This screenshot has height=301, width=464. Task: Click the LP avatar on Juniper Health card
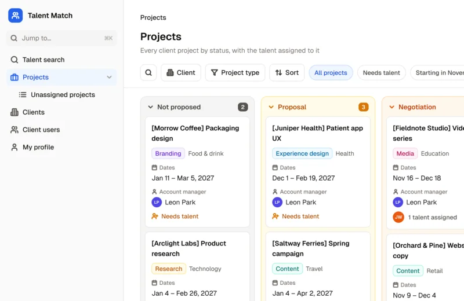point(277,203)
